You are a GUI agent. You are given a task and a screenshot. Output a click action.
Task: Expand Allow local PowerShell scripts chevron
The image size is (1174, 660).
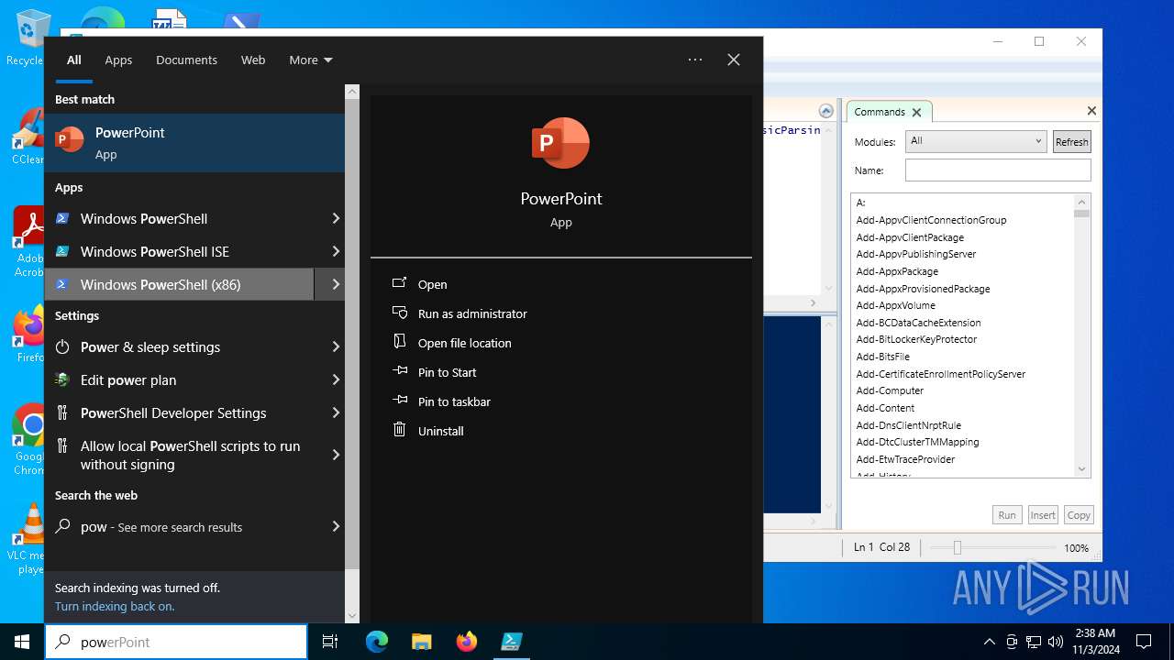pyautogui.click(x=336, y=455)
